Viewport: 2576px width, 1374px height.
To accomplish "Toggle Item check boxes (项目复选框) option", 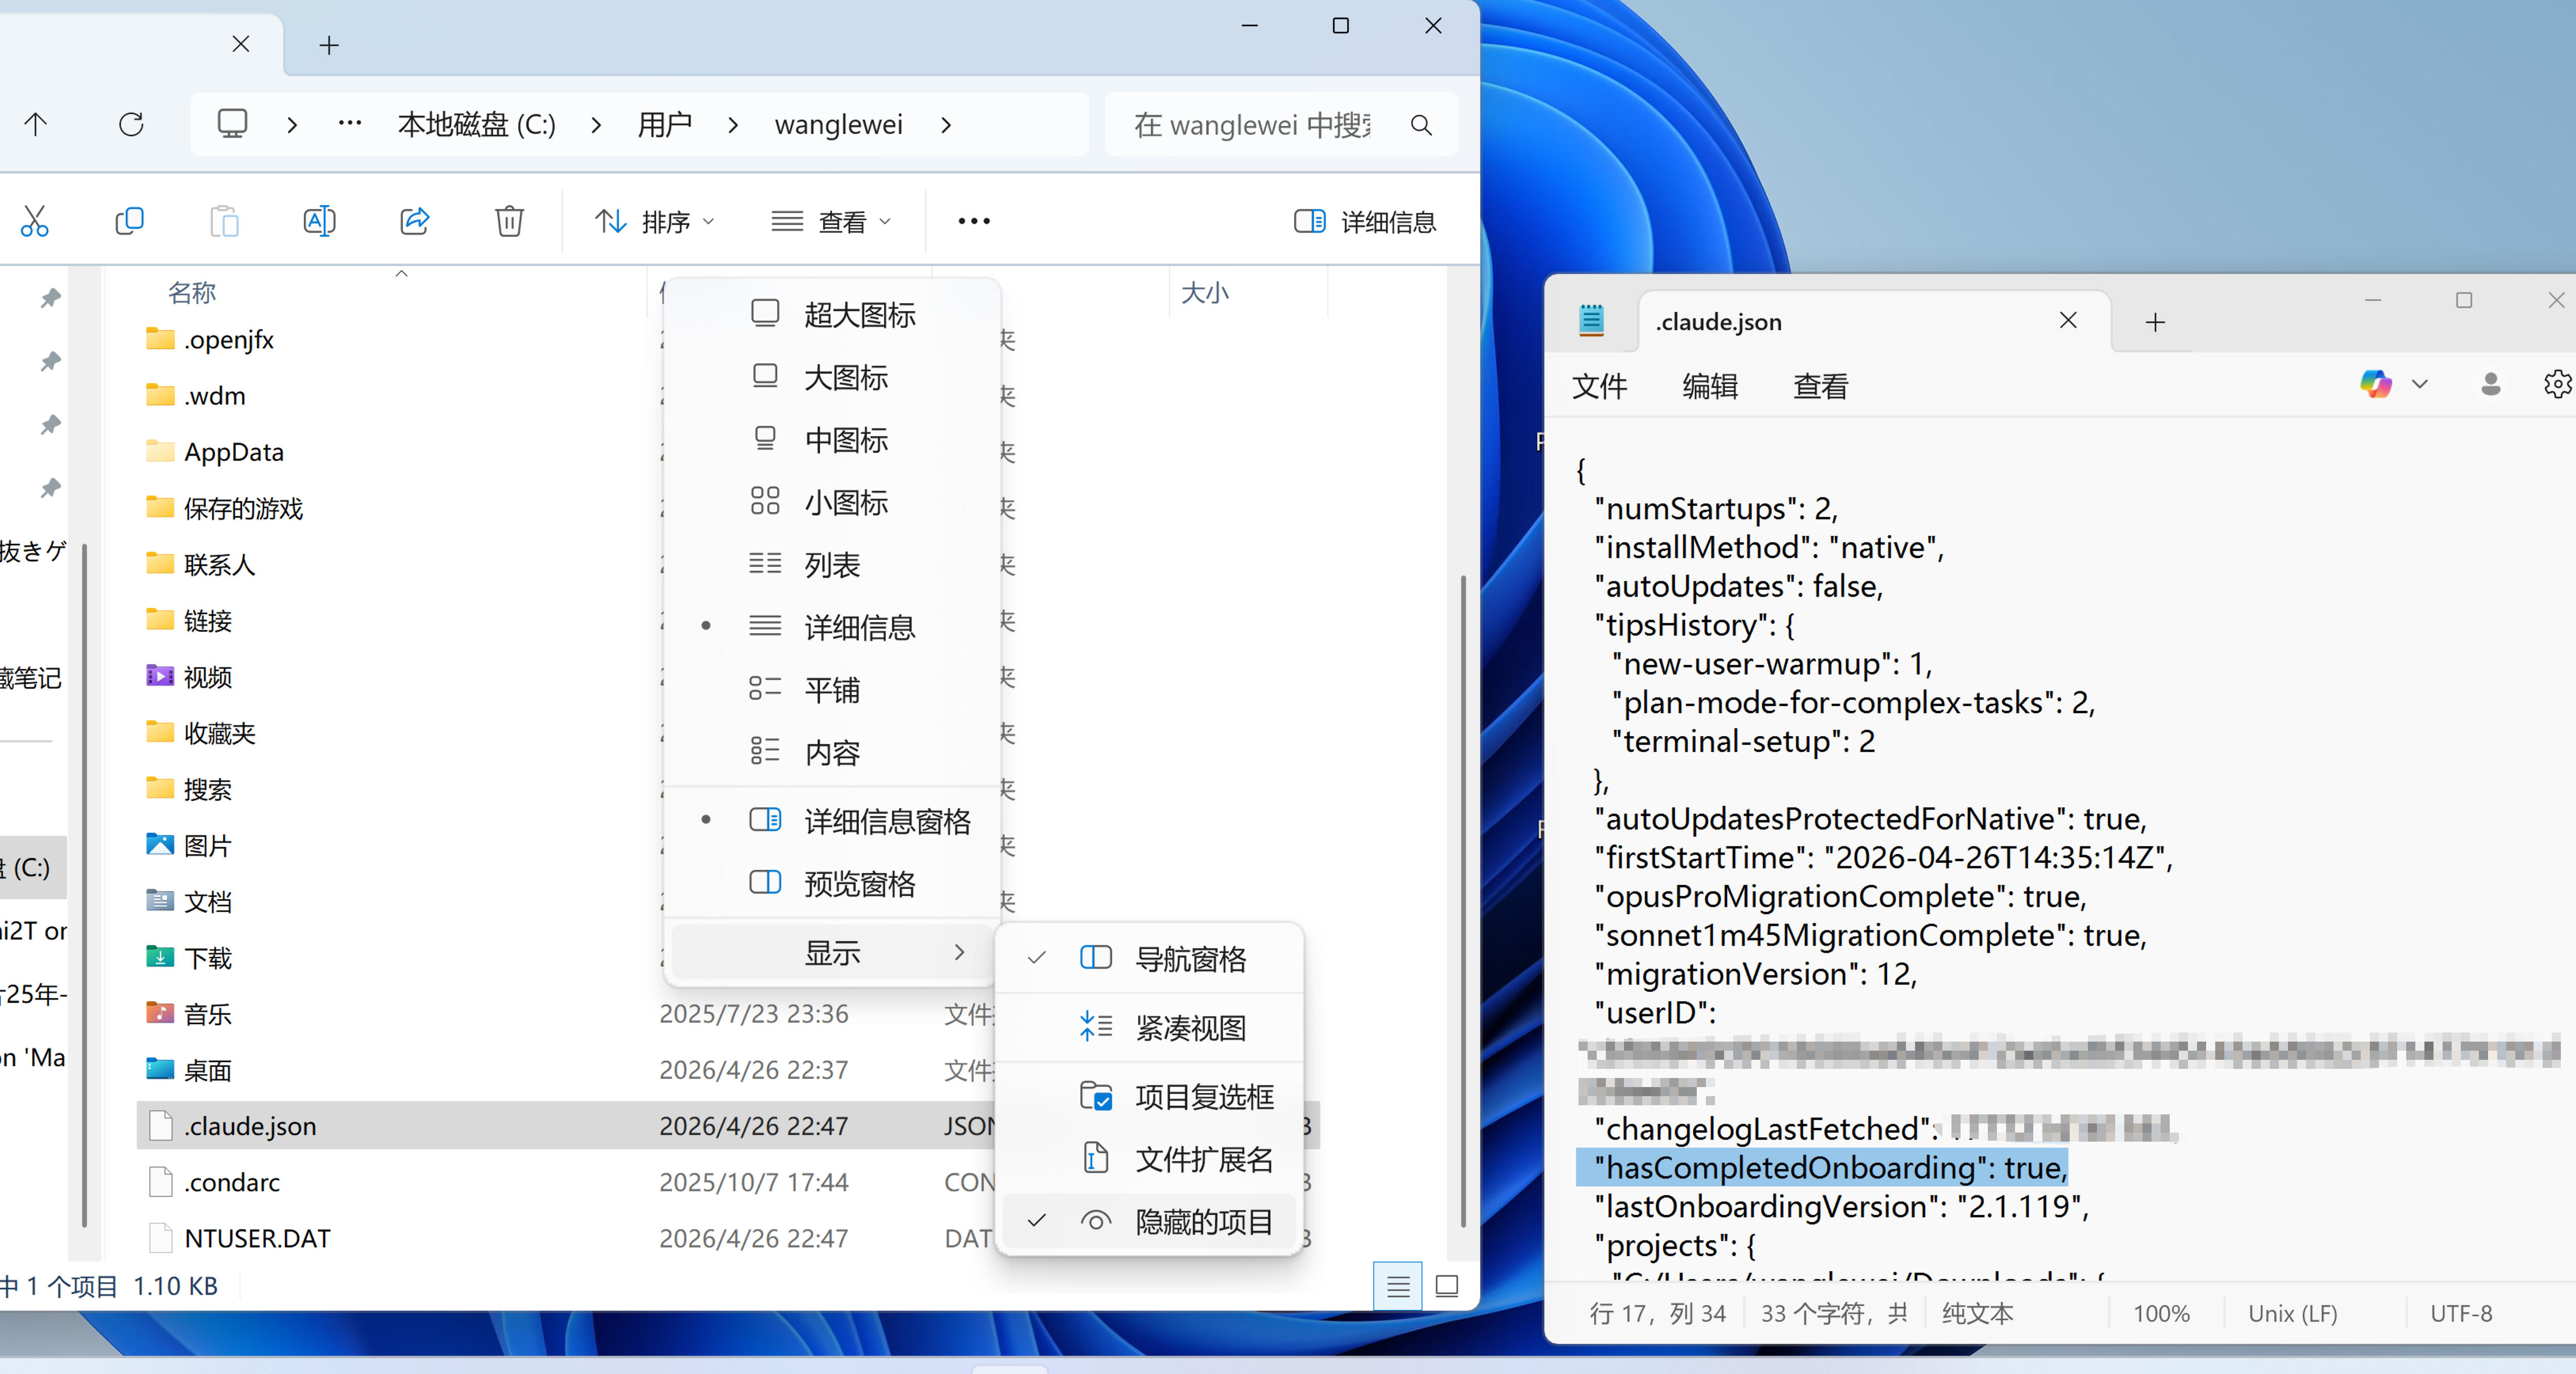I will tap(1150, 1096).
